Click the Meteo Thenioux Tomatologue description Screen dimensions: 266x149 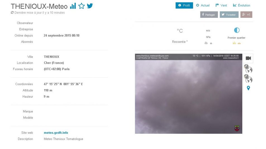63,139
